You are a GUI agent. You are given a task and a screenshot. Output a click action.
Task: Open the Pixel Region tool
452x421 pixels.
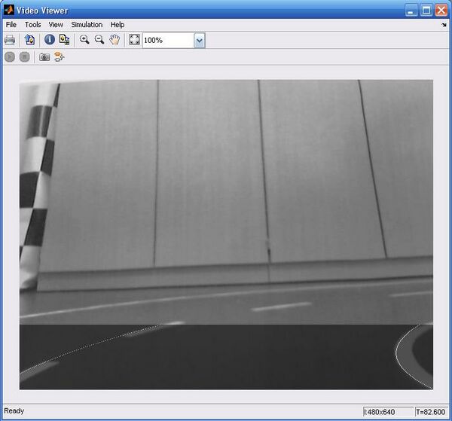click(x=65, y=40)
